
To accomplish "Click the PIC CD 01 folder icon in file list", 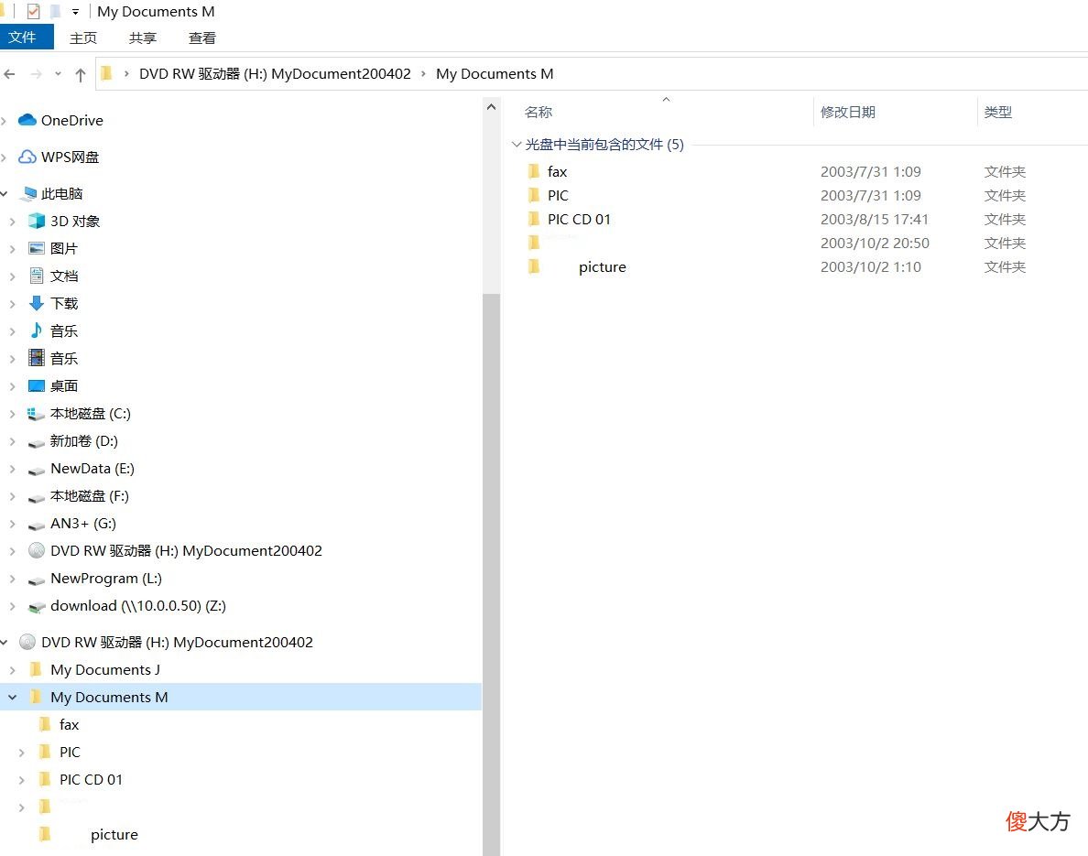I will click(534, 219).
